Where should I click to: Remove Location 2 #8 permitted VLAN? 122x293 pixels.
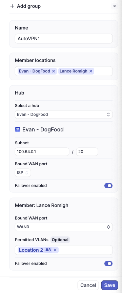tap(55, 250)
